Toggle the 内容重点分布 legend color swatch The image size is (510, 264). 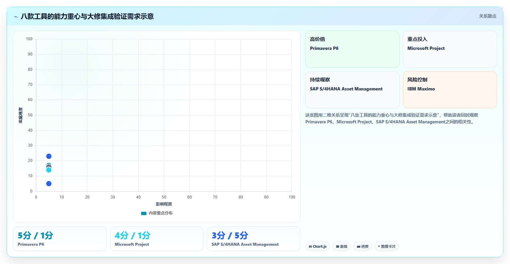coord(144,213)
